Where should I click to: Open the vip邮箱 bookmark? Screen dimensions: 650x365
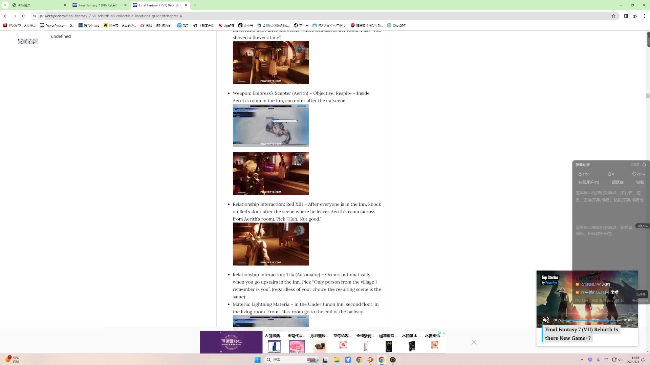click(226, 25)
